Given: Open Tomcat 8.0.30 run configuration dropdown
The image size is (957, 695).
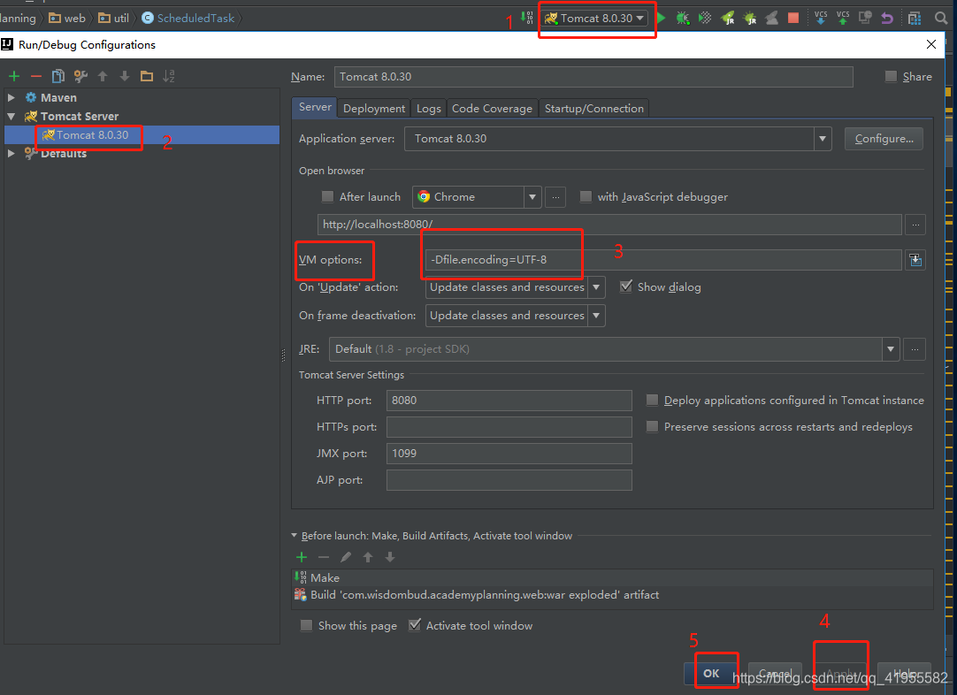Looking at the screenshot, I should pos(595,19).
